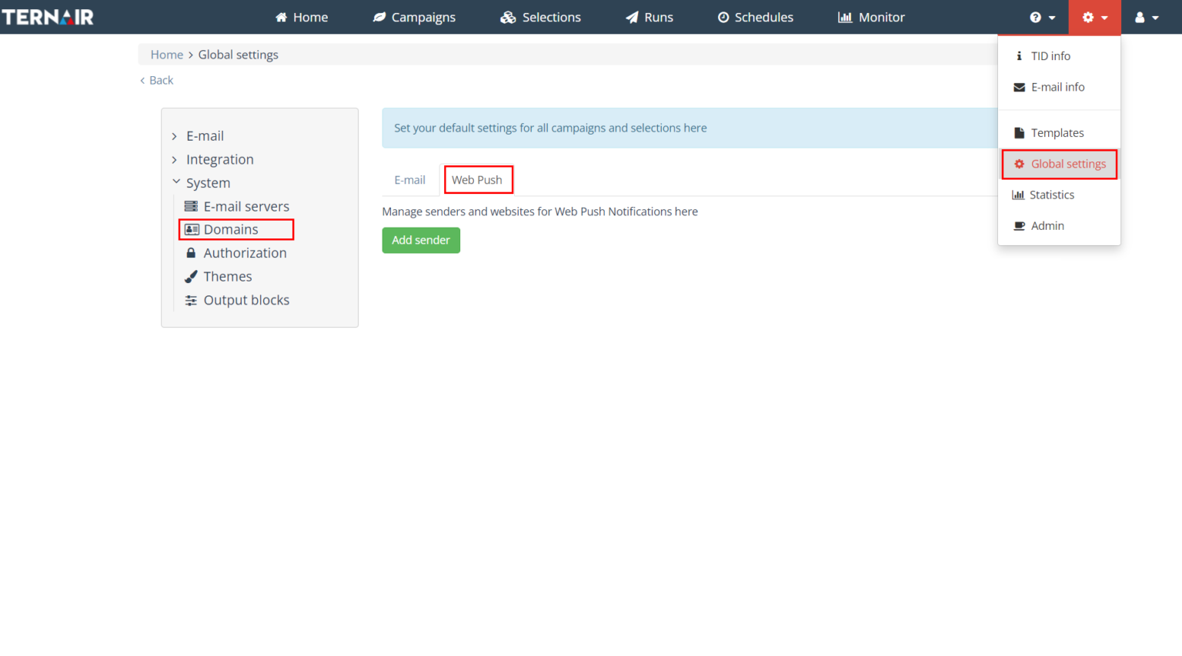Click the E-mail servers icon in sidebar
The image size is (1182, 656).
[191, 206]
